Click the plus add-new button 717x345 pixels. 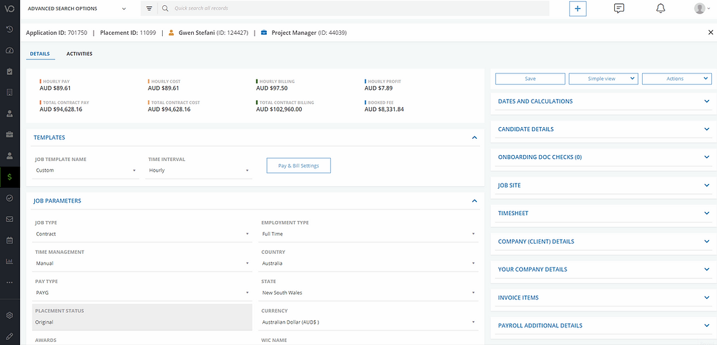(x=577, y=8)
